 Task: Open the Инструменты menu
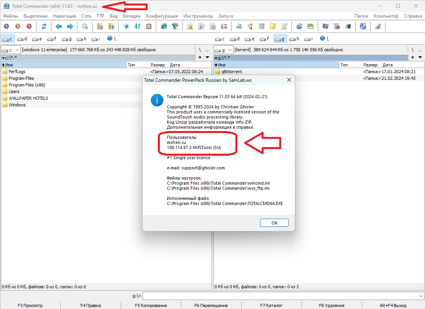click(198, 16)
